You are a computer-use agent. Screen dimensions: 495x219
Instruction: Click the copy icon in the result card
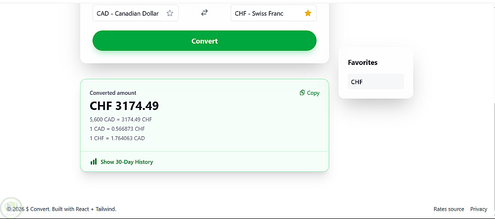pos(302,93)
